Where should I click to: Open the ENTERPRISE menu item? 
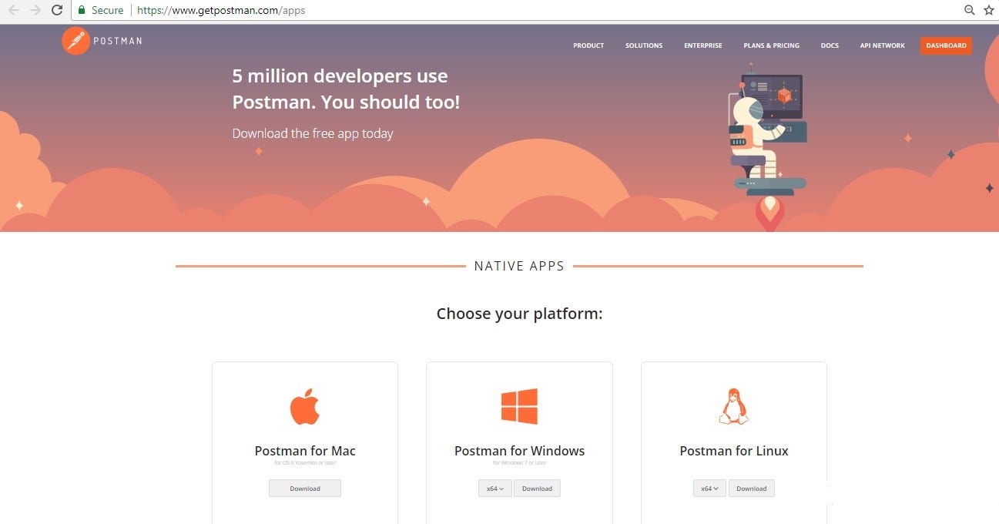pos(703,45)
